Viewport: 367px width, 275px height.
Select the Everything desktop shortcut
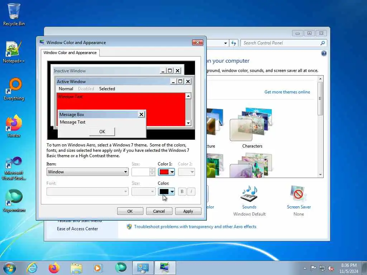tap(14, 89)
